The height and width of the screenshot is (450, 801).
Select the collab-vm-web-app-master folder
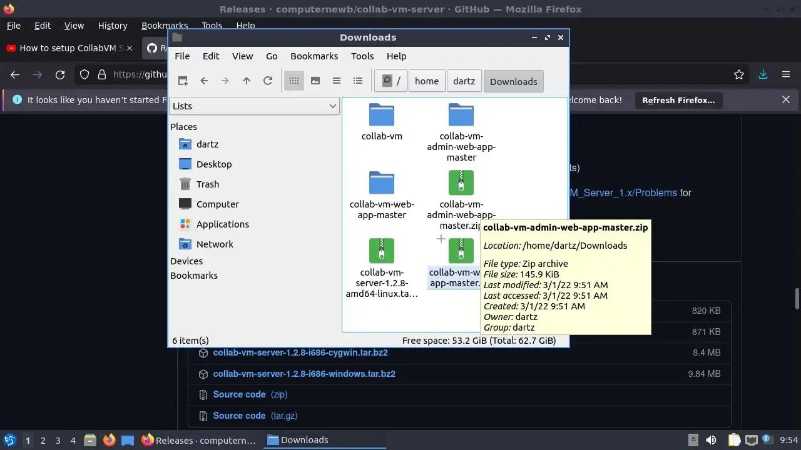coord(382,195)
